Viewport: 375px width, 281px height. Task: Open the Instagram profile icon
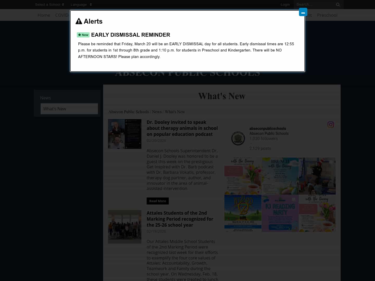click(330, 125)
